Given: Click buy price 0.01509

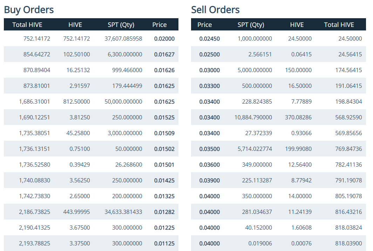Looking at the screenshot, I should pyautogui.click(x=164, y=133).
